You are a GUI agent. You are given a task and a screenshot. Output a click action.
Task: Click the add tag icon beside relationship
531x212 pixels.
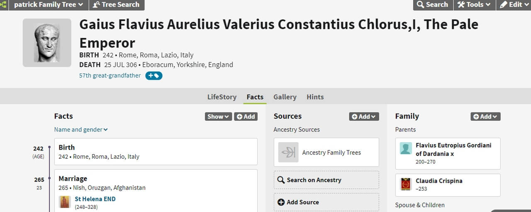tap(153, 76)
